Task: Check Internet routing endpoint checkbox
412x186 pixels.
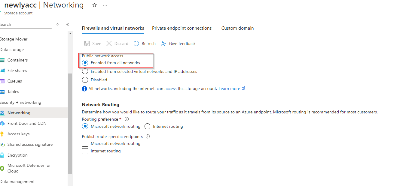Action: pyautogui.click(x=85, y=151)
